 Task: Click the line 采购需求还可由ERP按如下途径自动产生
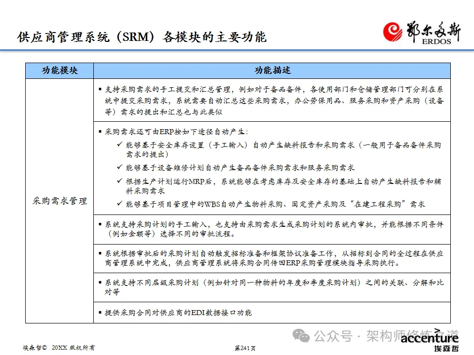176,132
